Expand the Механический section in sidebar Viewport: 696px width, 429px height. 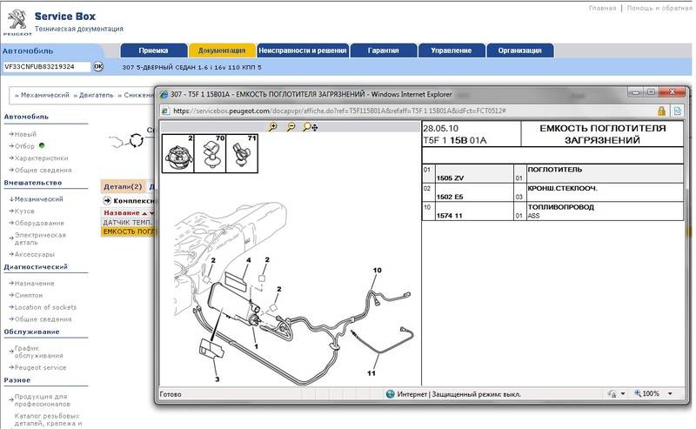pyautogui.click(x=38, y=198)
